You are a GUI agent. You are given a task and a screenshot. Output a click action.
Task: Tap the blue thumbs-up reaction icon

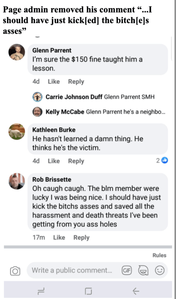tap(165, 160)
